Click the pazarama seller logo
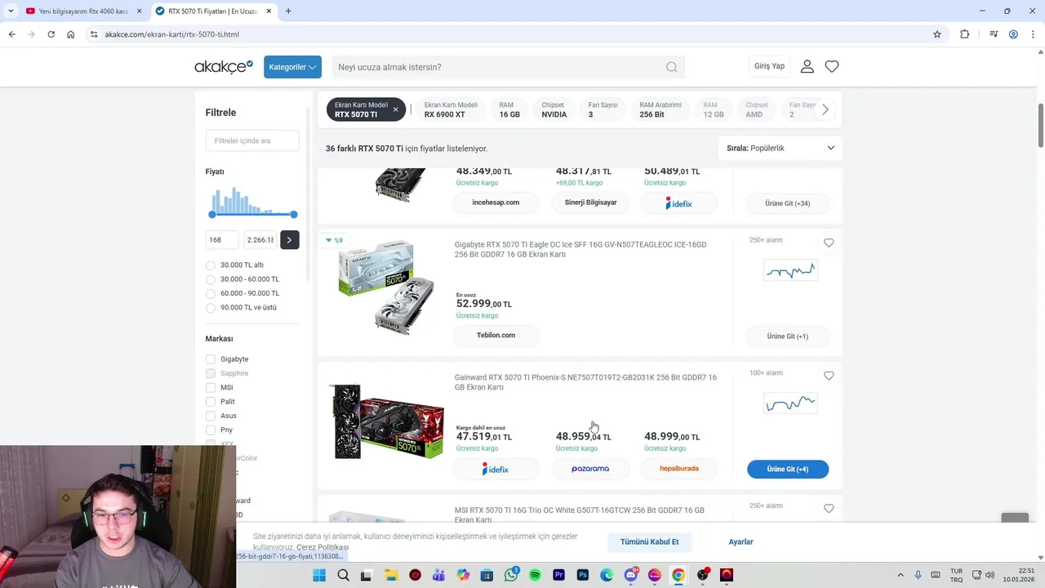This screenshot has width=1045, height=588. pos(590,469)
